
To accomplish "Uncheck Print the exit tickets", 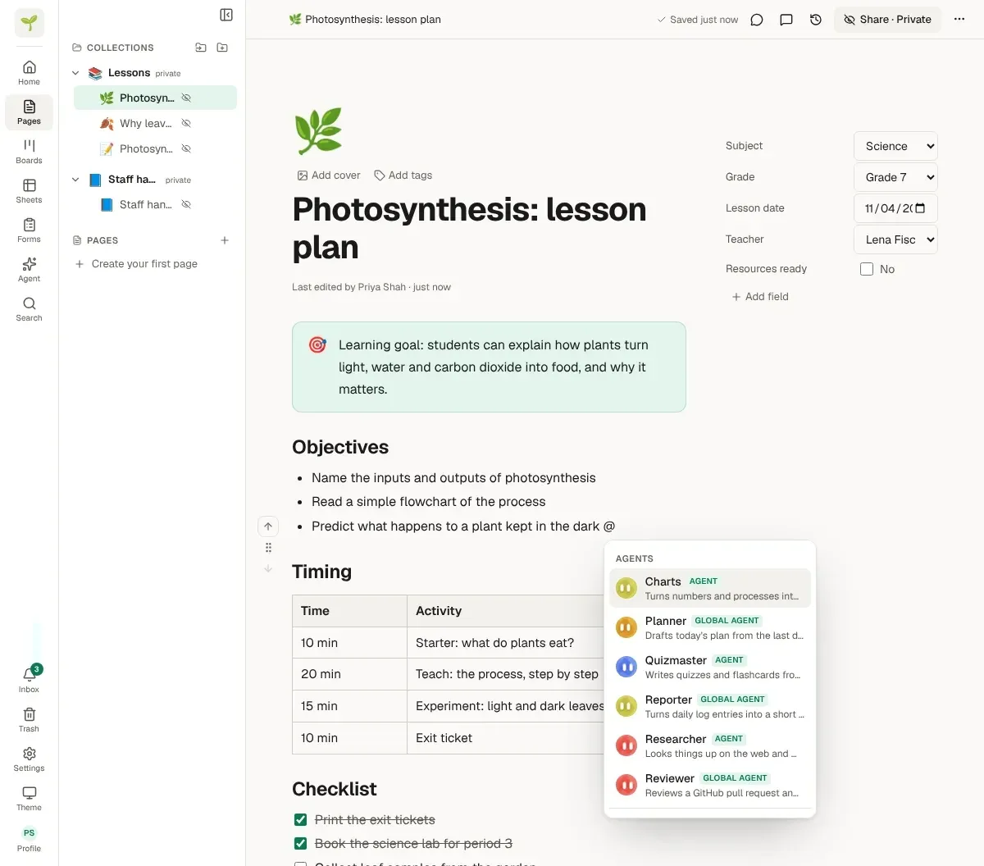I will coord(300,820).
